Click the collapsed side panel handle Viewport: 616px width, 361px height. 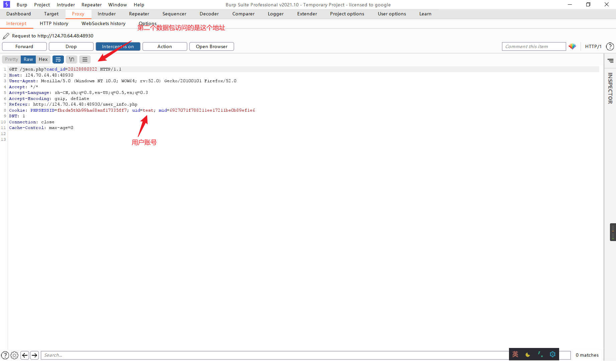pyautogui.click(x=613, y=232)
